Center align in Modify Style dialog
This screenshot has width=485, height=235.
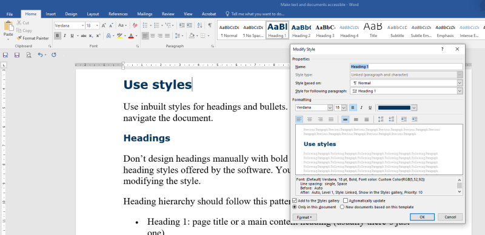click(310, 119)
